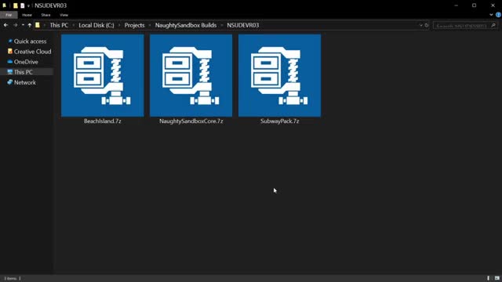This screenshot has height=282, width=502.
Task: Open the Share ribbon tab
Action: [45, 15]
